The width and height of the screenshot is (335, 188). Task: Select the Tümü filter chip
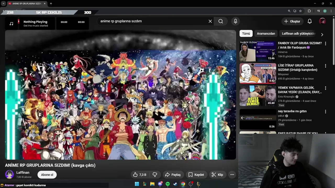(x=246, y=33)
